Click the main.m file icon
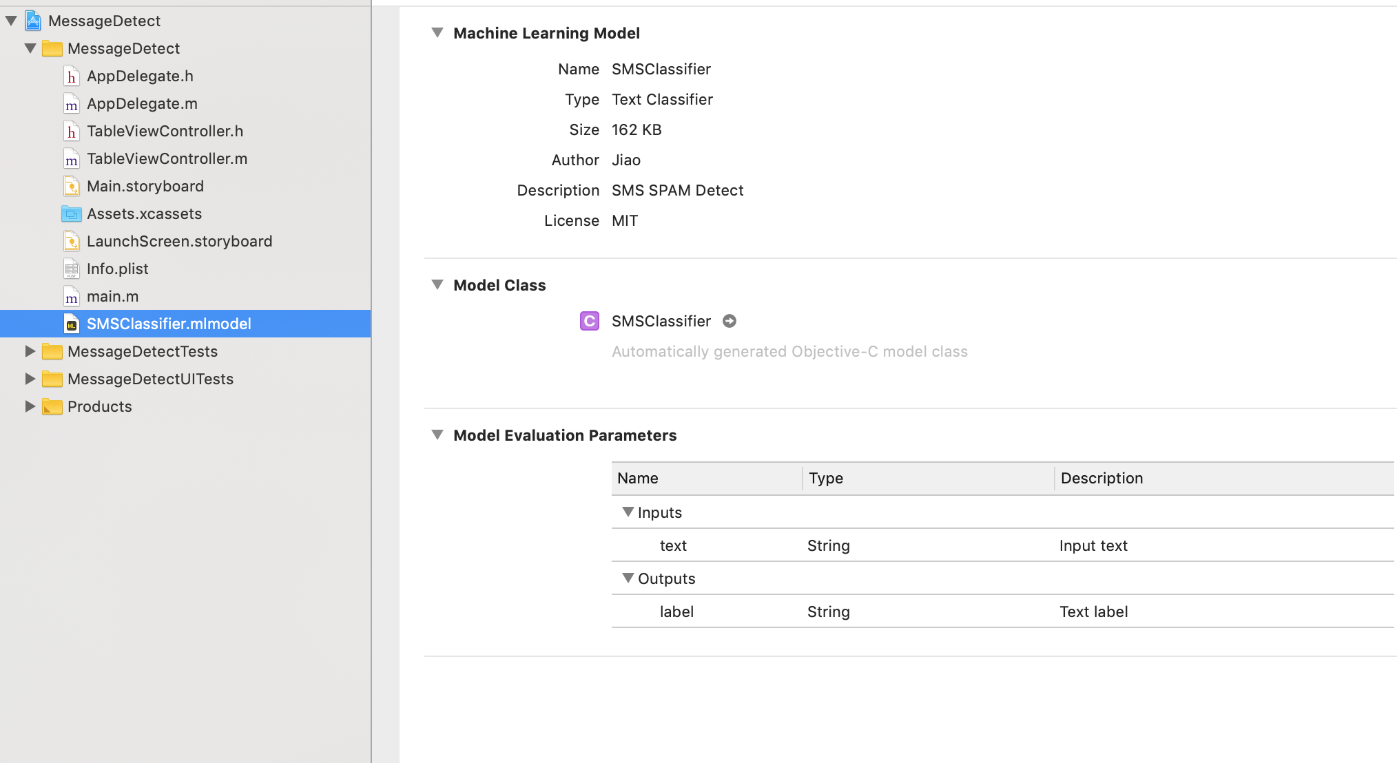Screen dimensions: 1397x763 [71, 296]
